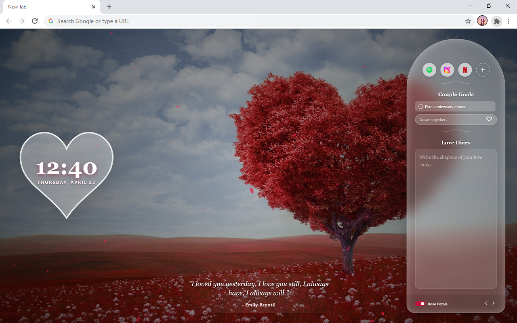Screen dimensions: 517x323
Task: Reload the current page
Action: click(35, 21)
